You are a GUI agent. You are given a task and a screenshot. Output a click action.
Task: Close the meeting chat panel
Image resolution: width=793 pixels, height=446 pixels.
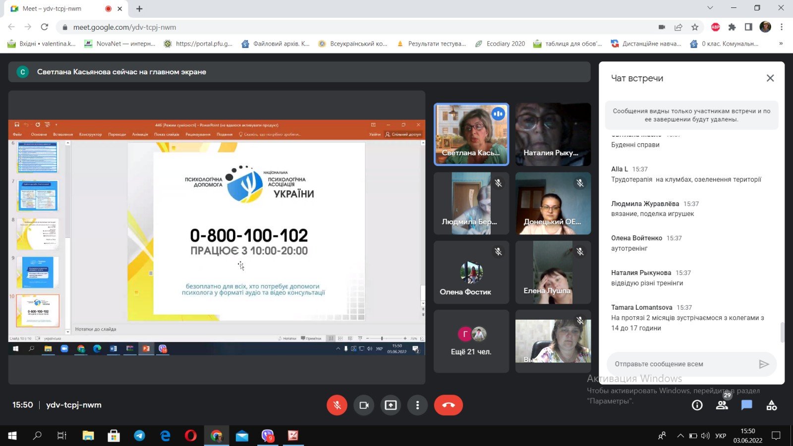770,78
